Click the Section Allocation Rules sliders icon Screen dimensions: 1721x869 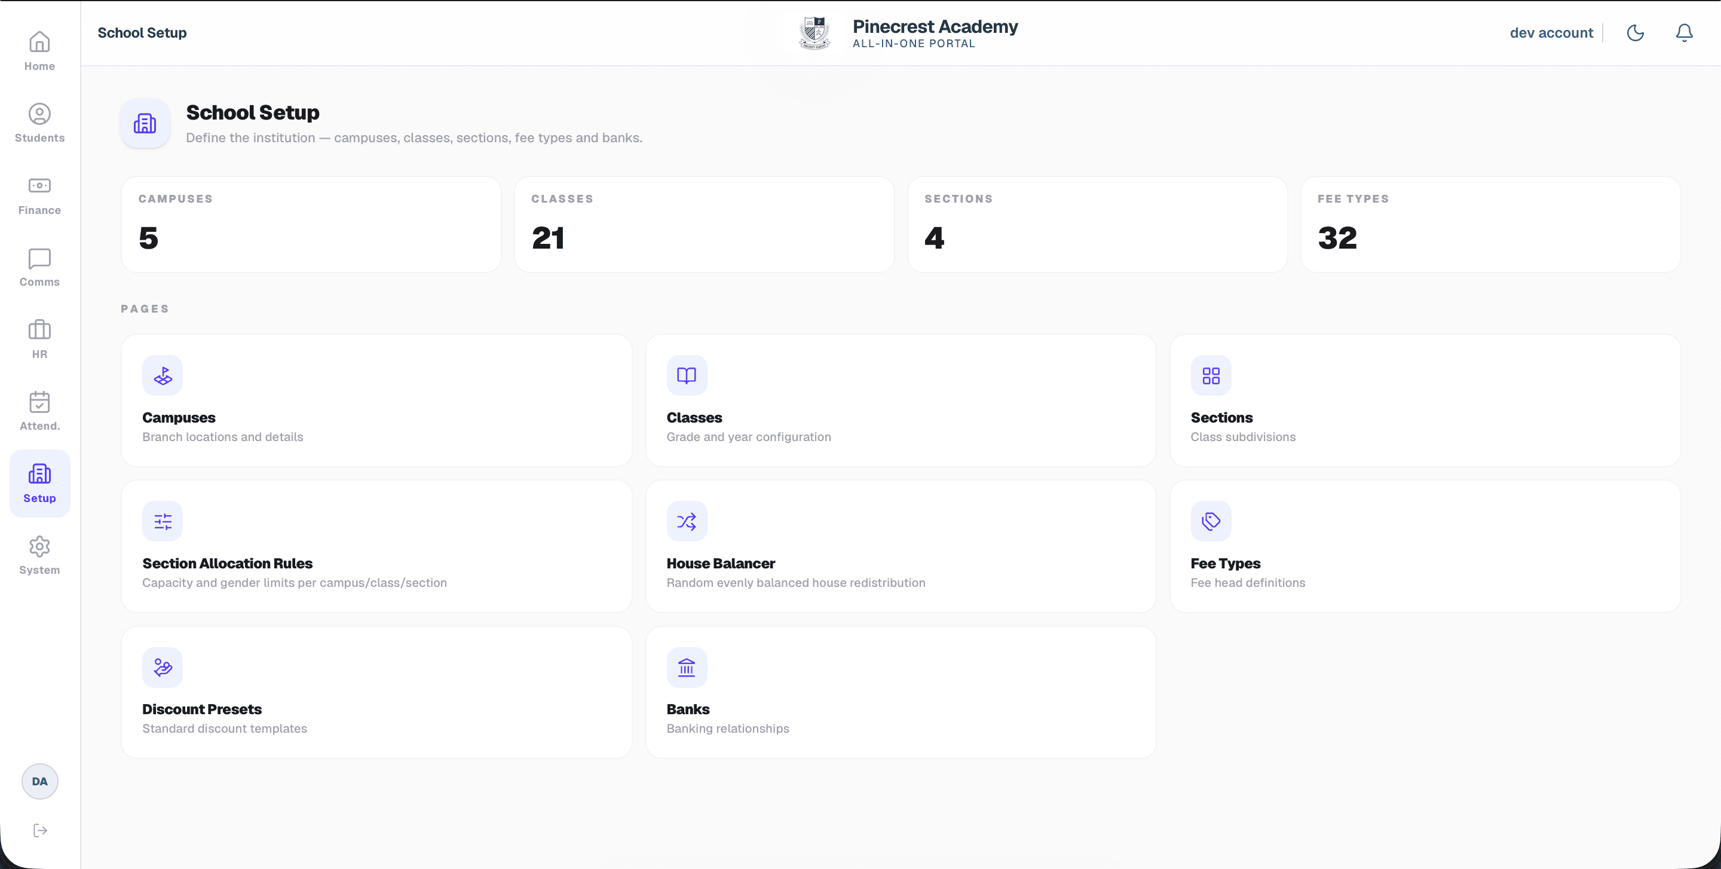[163, 521]
